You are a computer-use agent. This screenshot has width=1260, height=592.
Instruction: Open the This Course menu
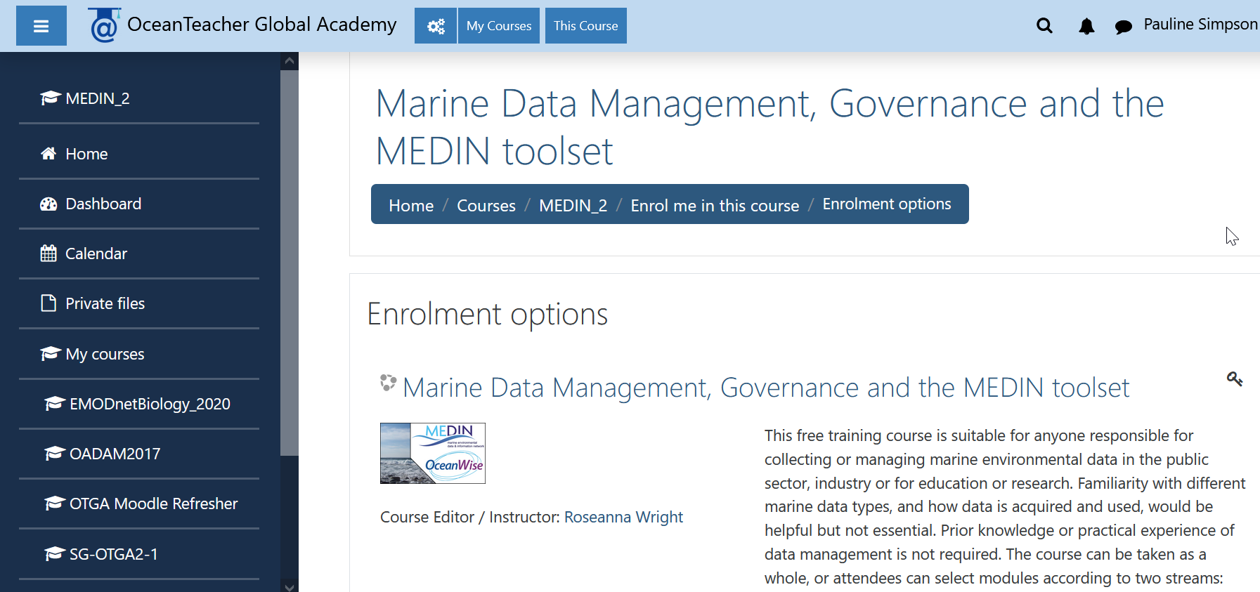click(x=585, y=26)
